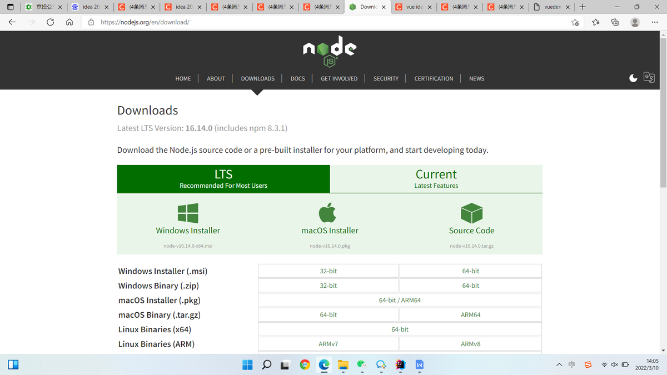Toggle dark mode moon icon

(633, 78)
